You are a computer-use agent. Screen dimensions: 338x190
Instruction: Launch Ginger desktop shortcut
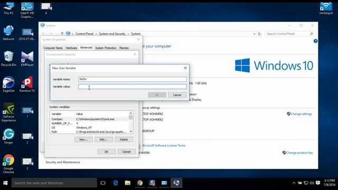pyautogui.click(x=8, y=136)
